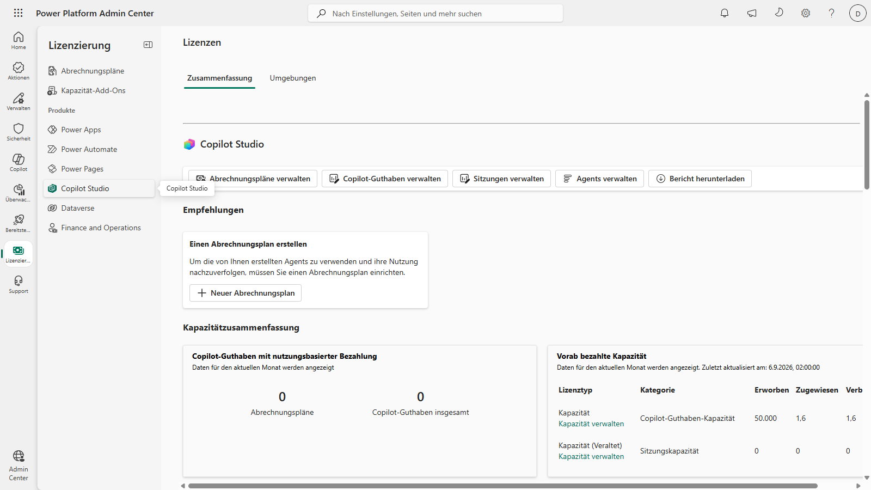
Task: Toggle dark mode moon icon
Action: [x=779, y=13]
